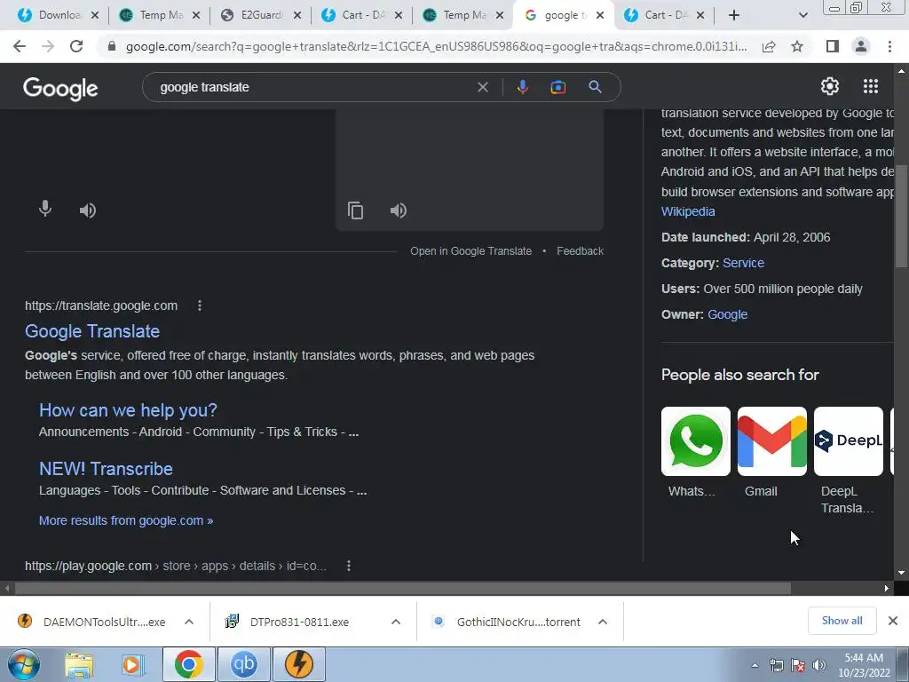This screenshot has width=909, height=682.
Task: Reload the current page
Action: [x=76, y=46]
